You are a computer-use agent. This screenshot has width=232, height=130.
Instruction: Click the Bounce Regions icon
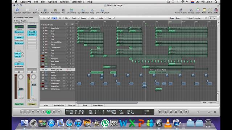click(181, 10)
